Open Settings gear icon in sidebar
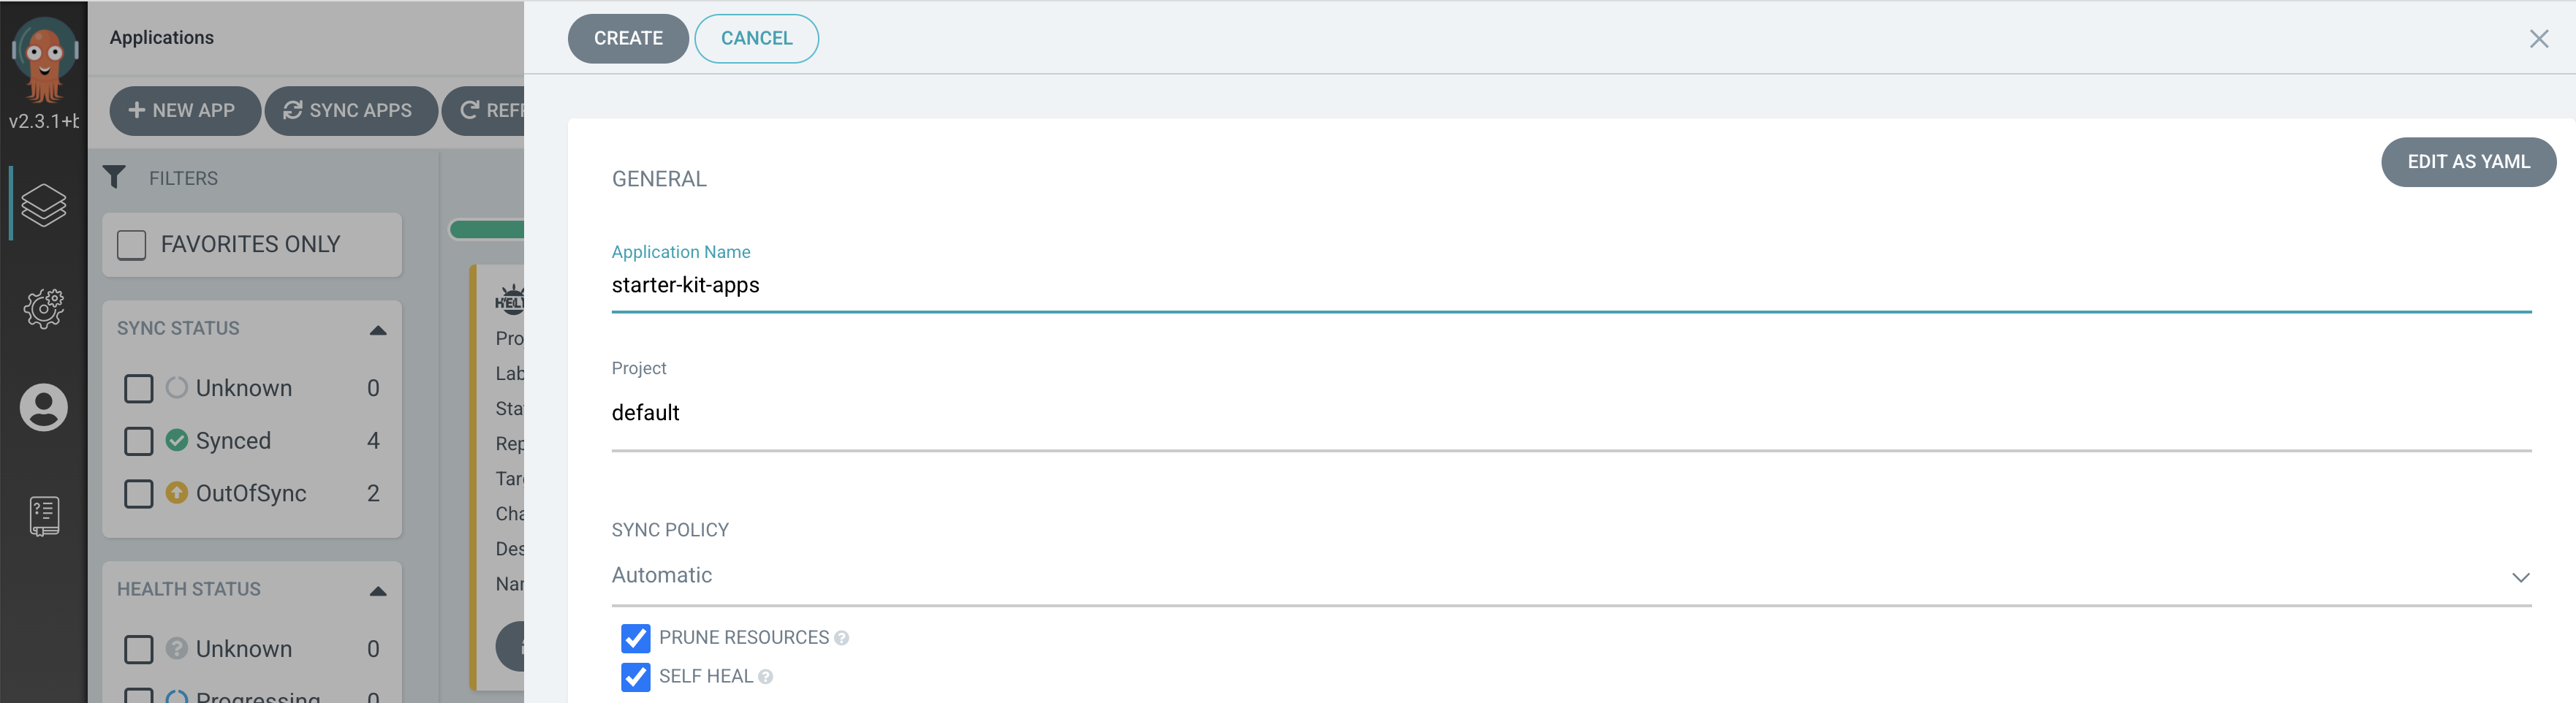Viewport: 2576px width, 703px height. click(44, 309)
